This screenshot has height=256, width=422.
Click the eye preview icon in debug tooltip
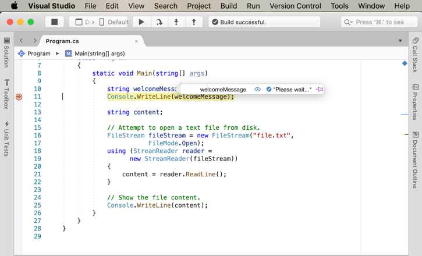[x=257, y=89]
